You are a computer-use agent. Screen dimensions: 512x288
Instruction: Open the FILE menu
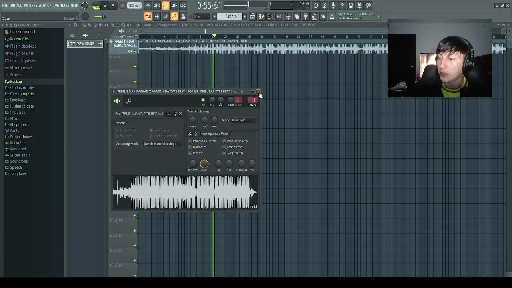(x=5, y=6)
